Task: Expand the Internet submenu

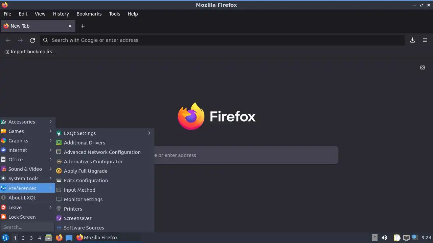Action: (x=28, y=150)
